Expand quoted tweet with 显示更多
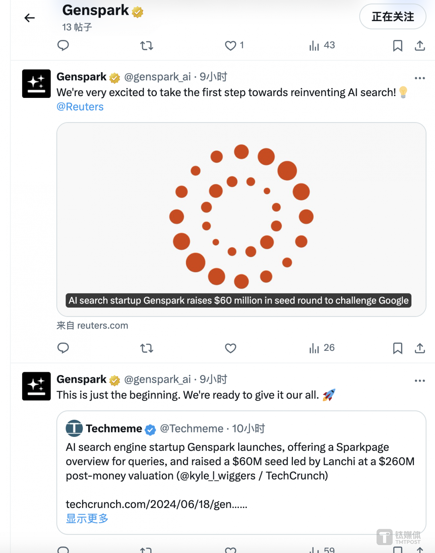This screenshot has width=435, height=553. (87, 519)
